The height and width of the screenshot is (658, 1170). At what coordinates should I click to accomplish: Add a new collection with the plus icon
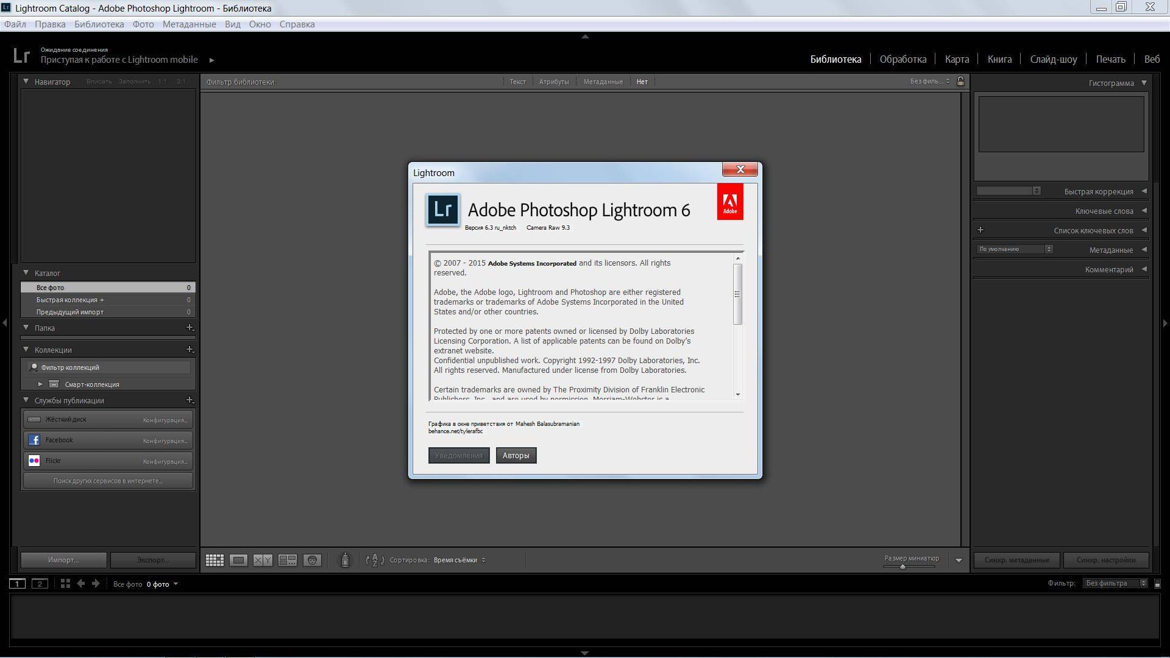[190, 350]
